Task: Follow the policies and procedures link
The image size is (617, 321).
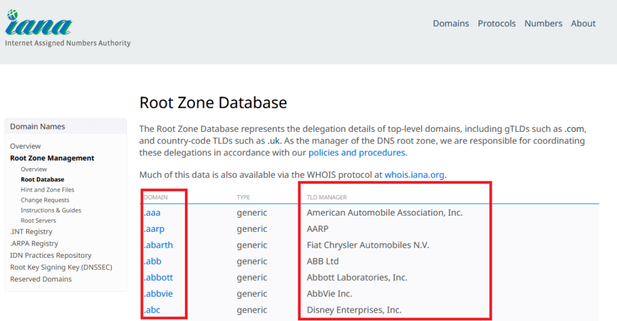Action: 357,152
